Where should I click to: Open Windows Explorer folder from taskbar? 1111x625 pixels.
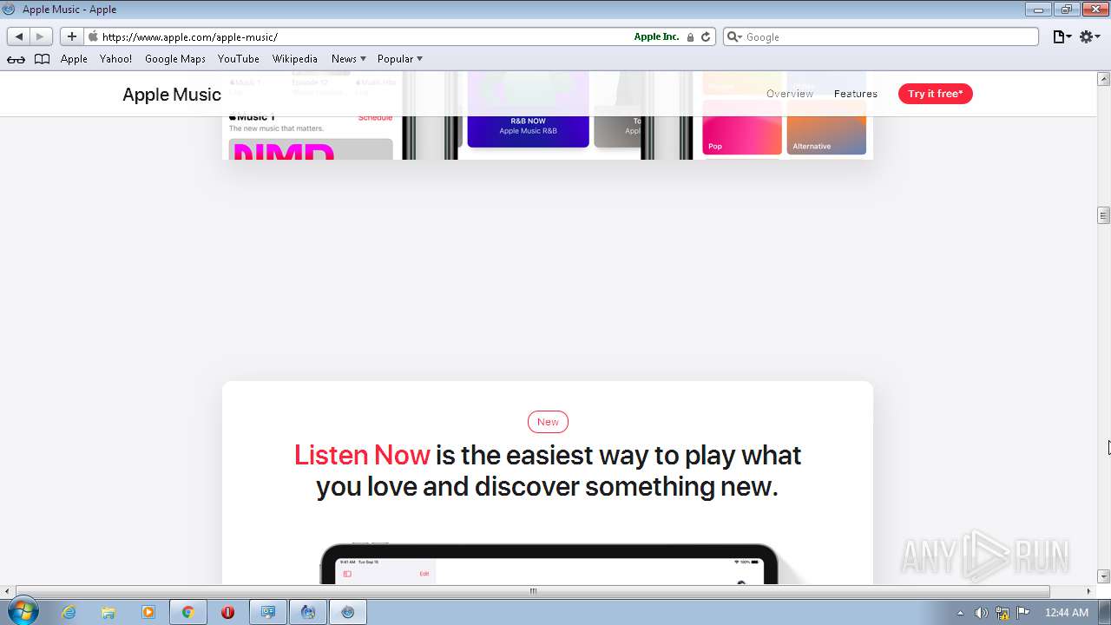tap(108, 612)
